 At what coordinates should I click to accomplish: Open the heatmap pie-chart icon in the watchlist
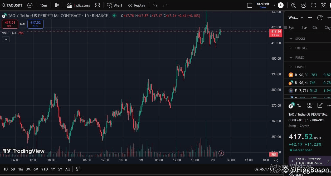point(320,18)
